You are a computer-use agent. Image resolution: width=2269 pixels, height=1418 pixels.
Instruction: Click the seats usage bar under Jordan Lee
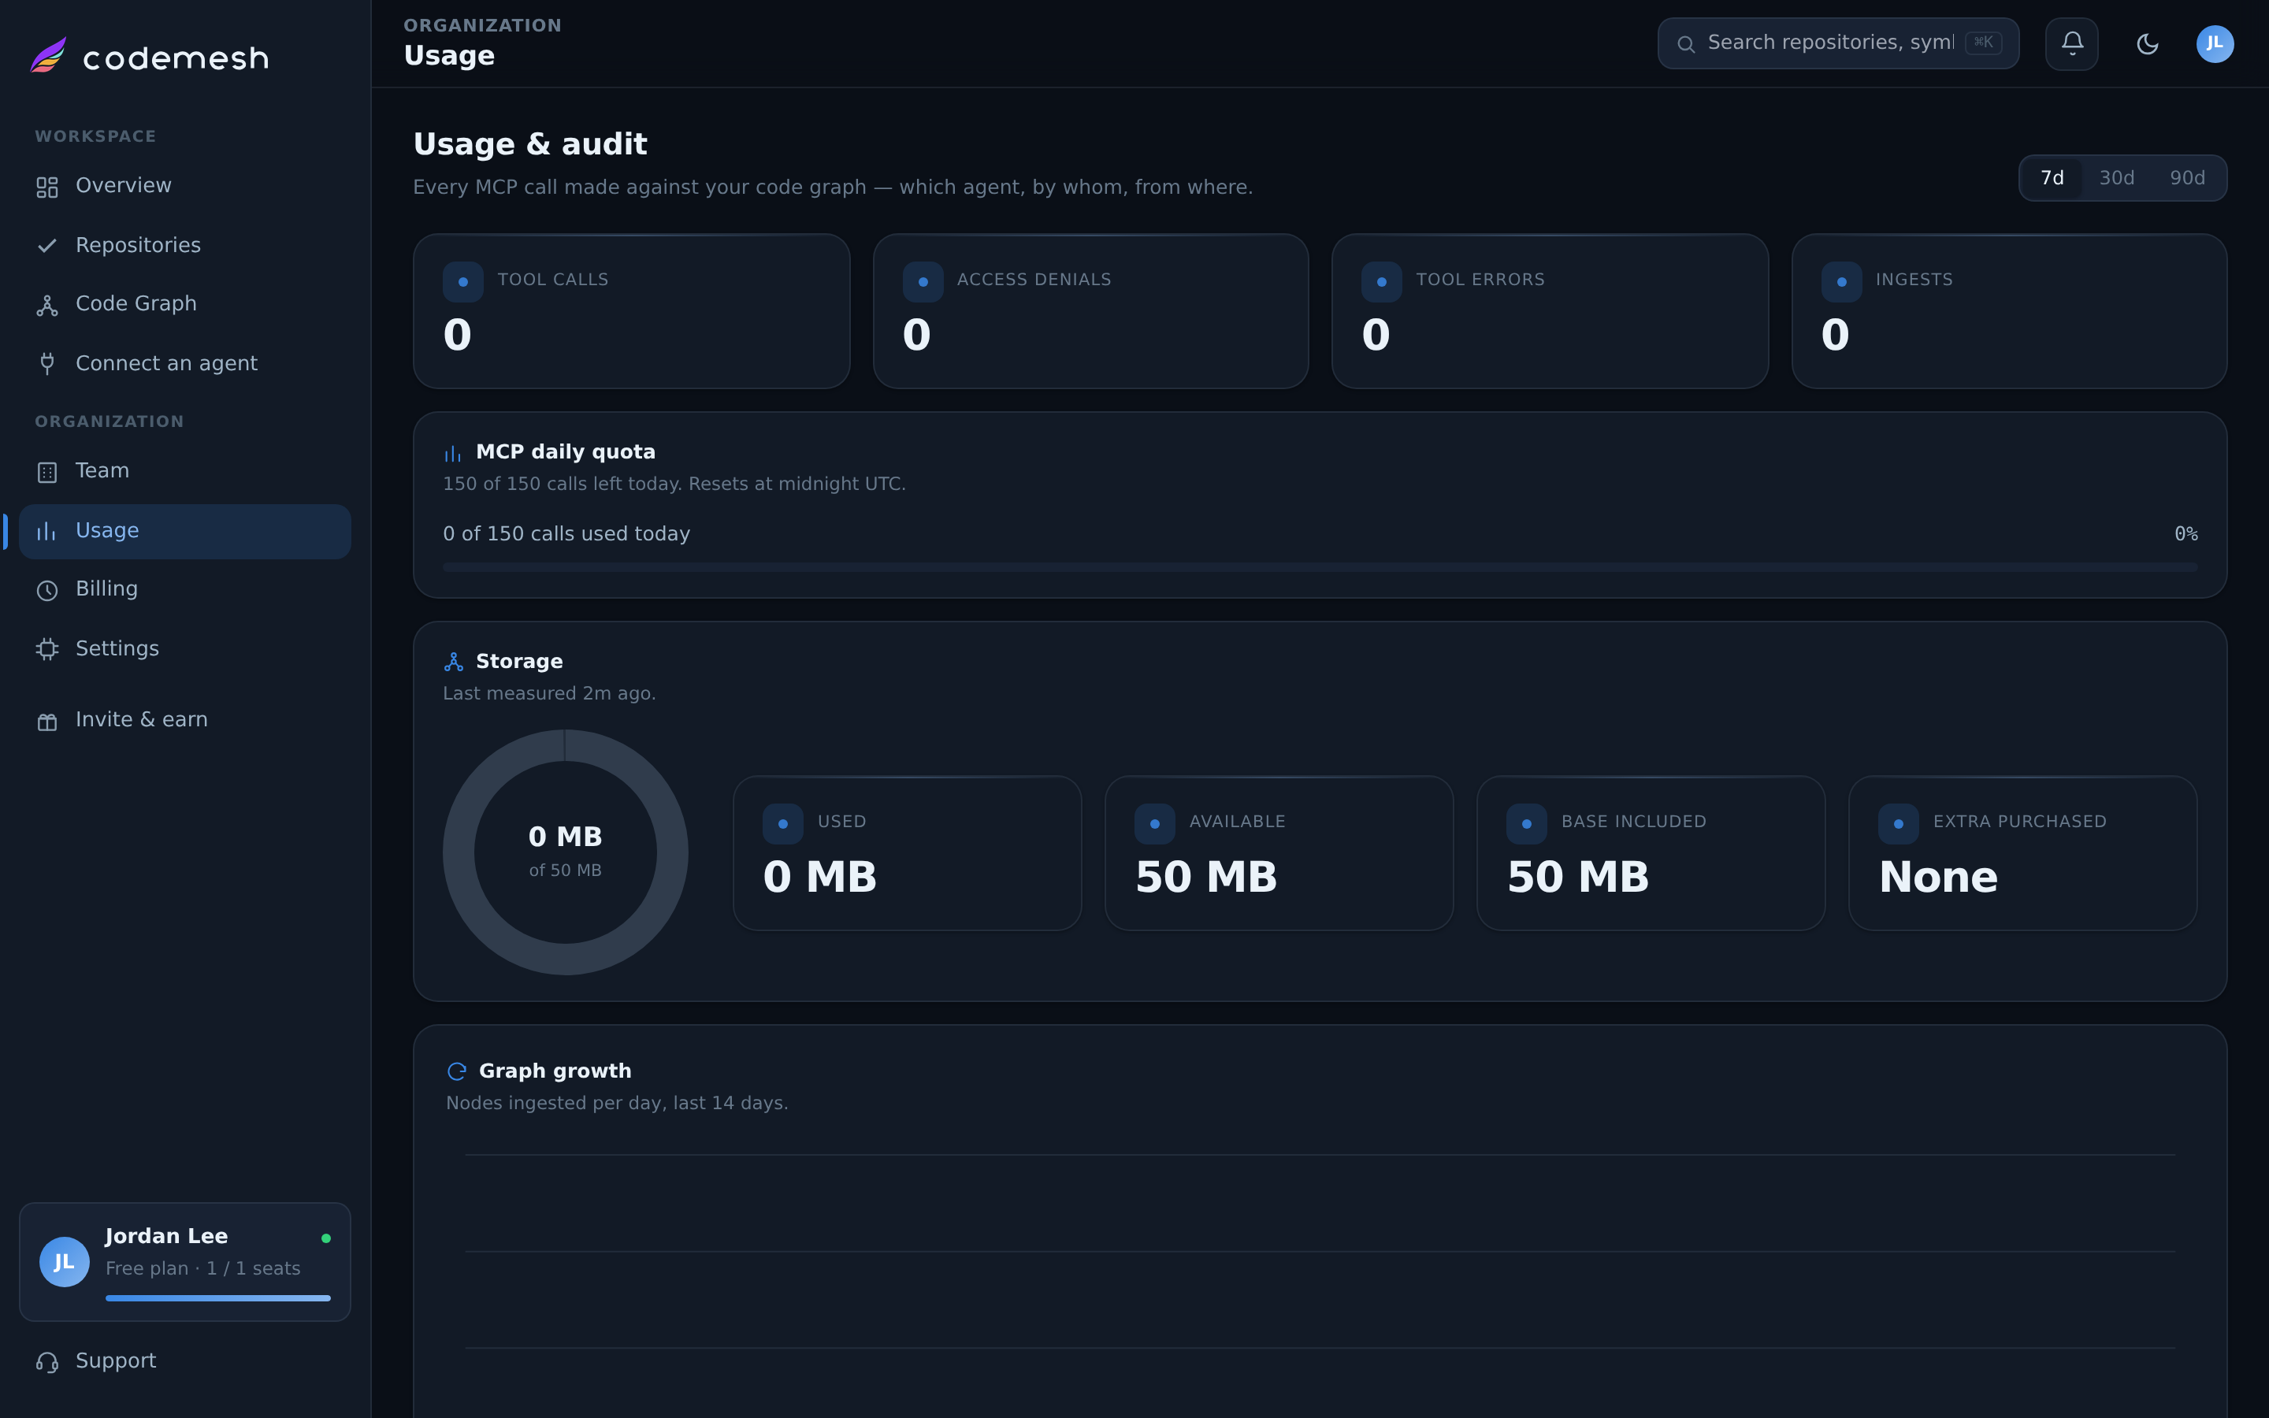coord(217,1298)
